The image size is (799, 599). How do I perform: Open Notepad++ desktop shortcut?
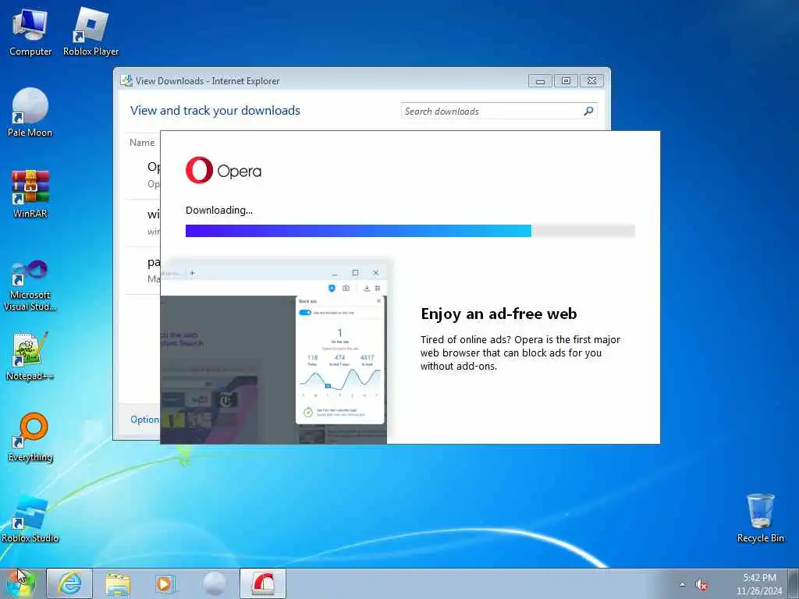click(x=30, y=356)
